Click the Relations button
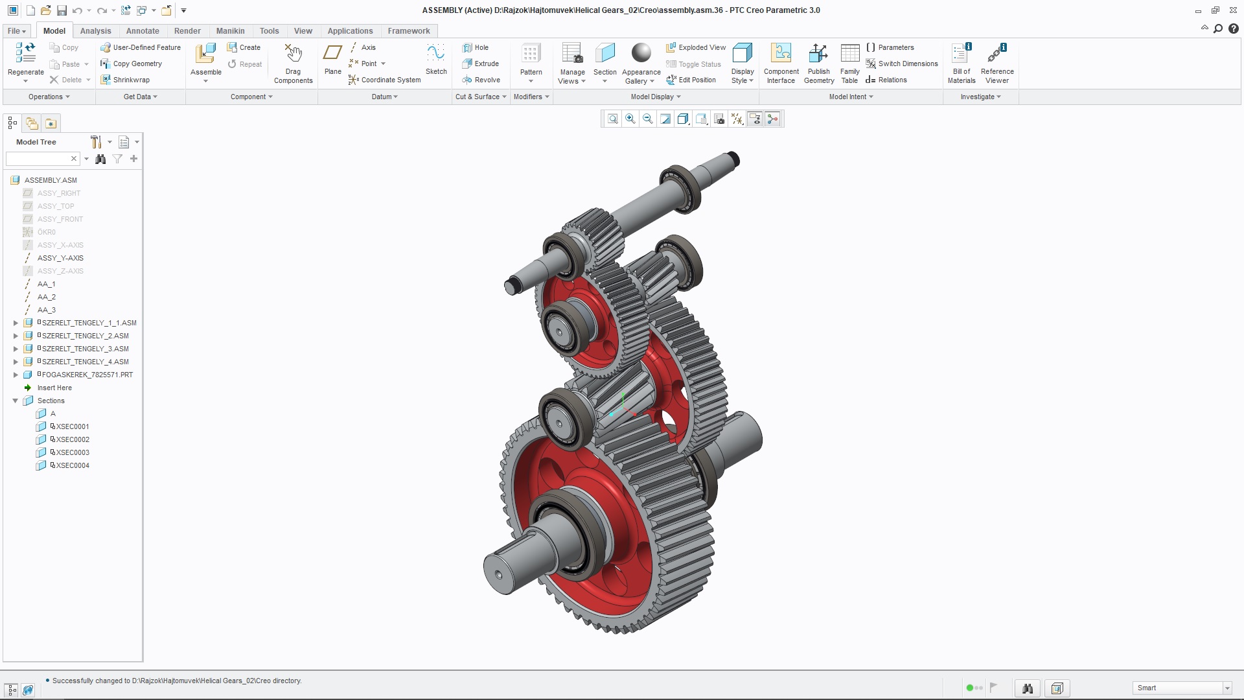Viewport: 1244px width, 700px height. click(x=886, y=80)
